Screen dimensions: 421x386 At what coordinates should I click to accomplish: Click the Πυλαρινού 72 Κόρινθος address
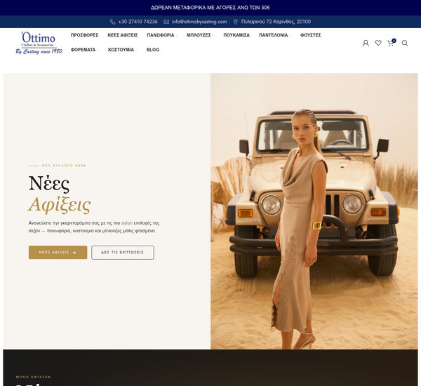(x=276, y=22)
